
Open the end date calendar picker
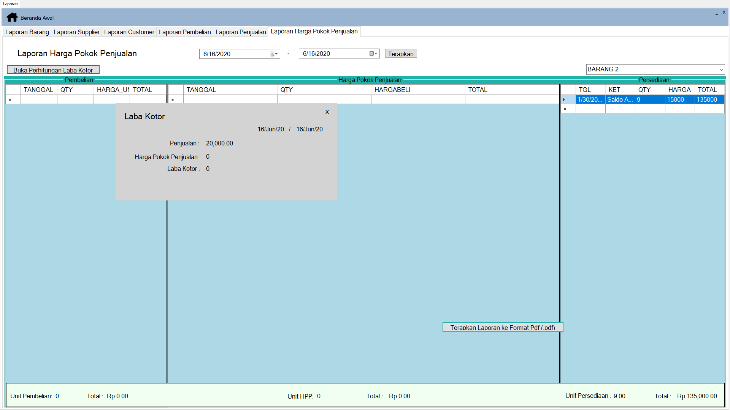[373, 54]
